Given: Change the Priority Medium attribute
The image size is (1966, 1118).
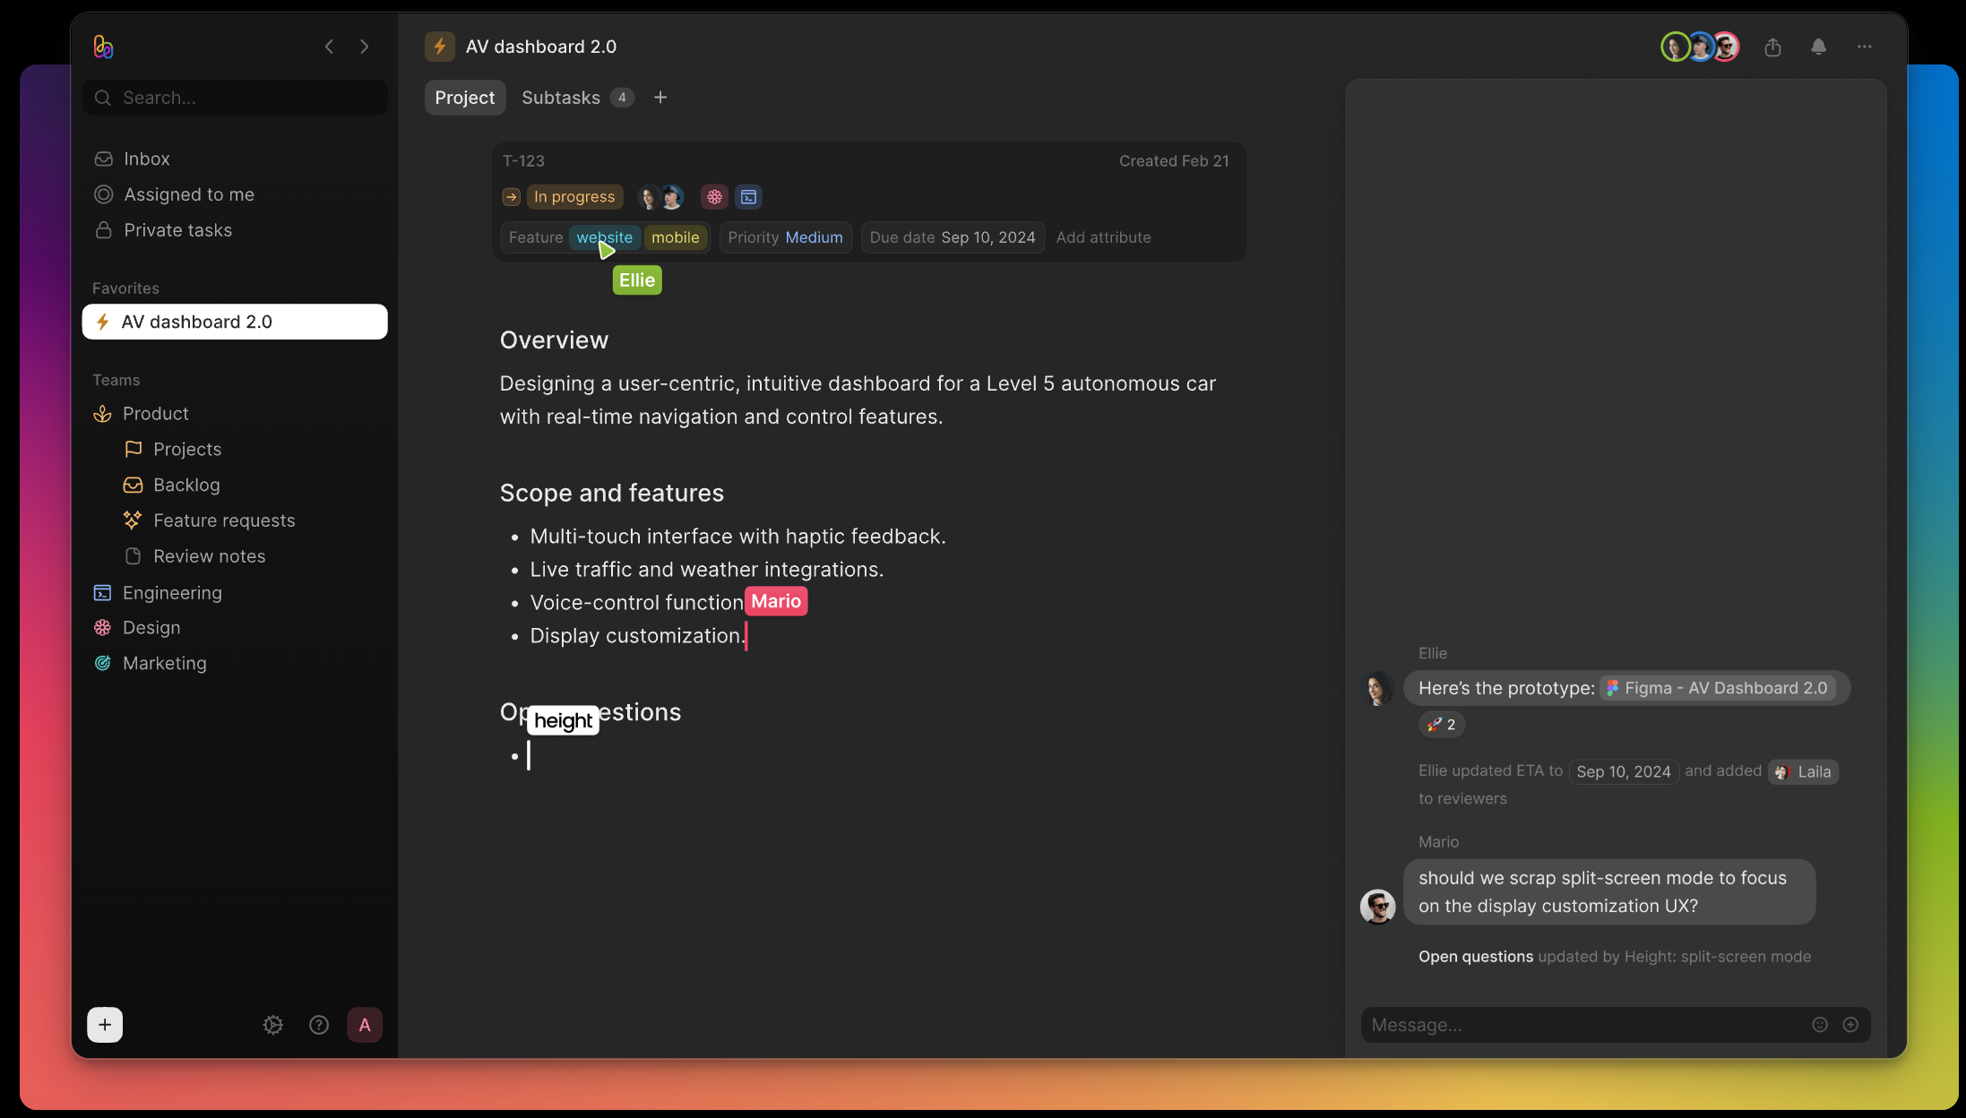Looking at the screenshot, I should 786,237.
